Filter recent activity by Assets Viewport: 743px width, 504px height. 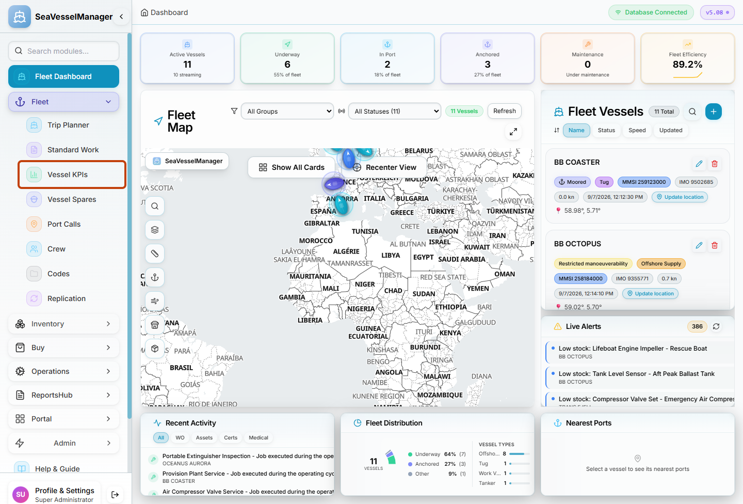click(x=204, y=438)
